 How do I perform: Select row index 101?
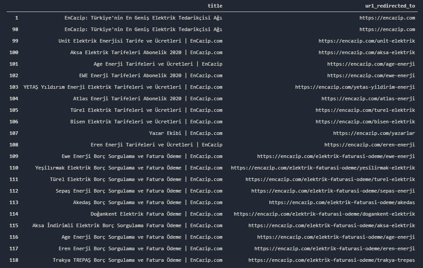coord(14,64)
